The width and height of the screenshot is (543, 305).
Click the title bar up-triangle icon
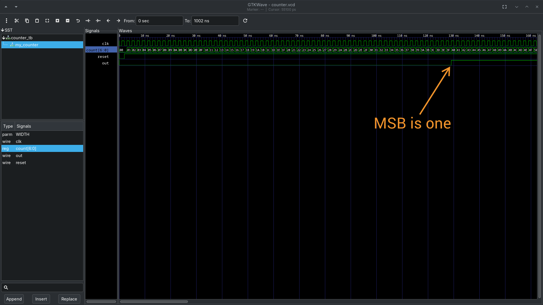(6, 7)
